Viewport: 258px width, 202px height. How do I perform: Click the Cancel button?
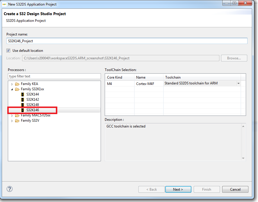(x=235, y=189)
